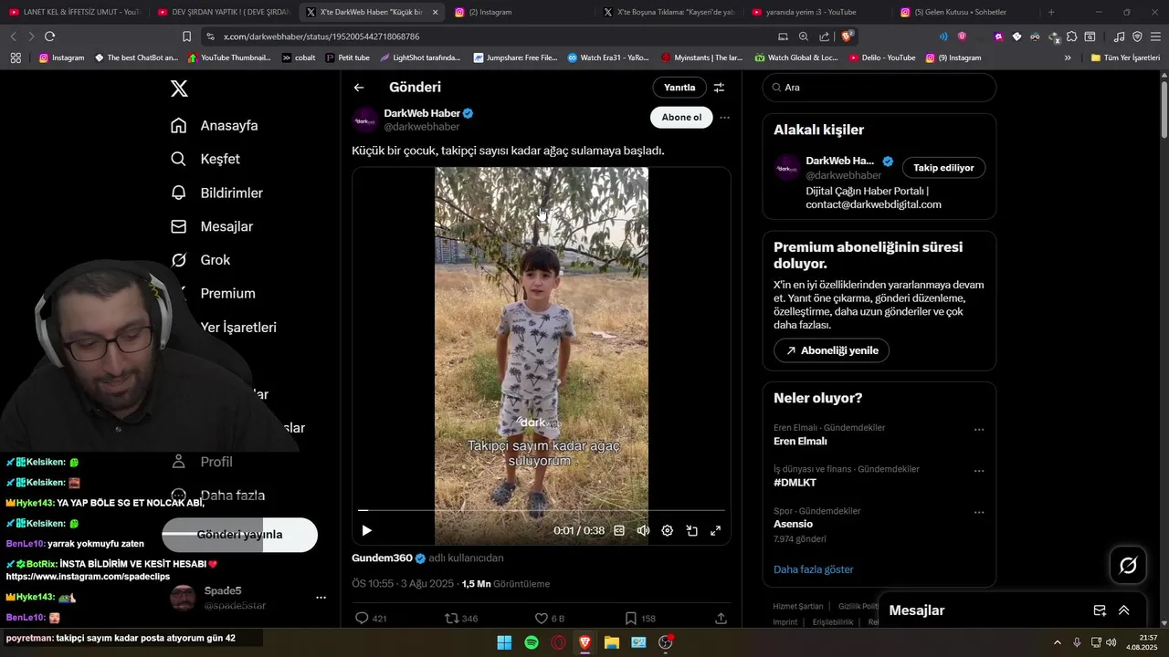
Task: Toggle picture-in-picture video icon
Action: (x=692, y=530)
